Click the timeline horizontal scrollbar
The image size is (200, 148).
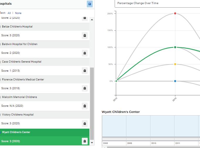153,147
